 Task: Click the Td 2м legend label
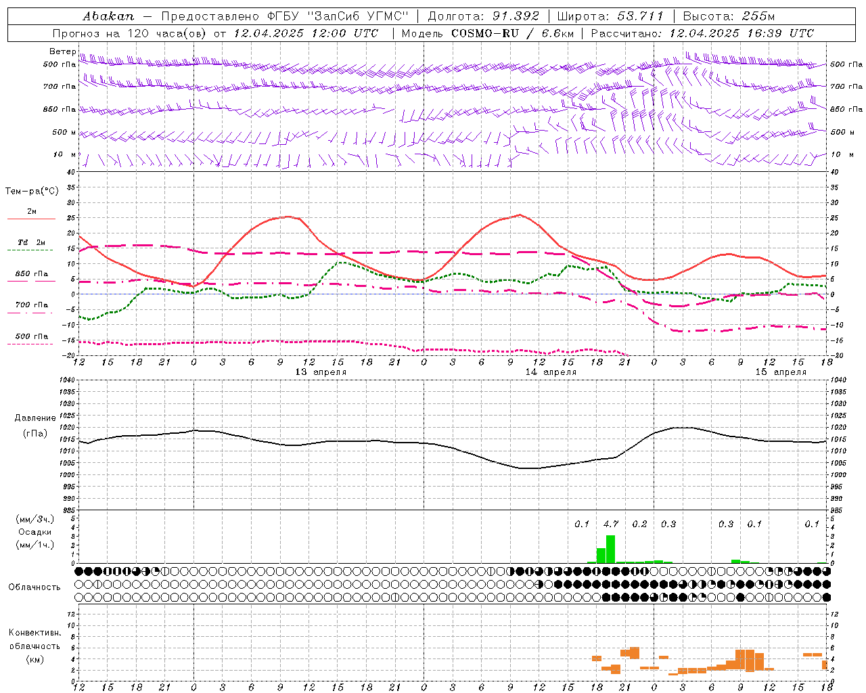pyautogui.click(x=31, y=242)
